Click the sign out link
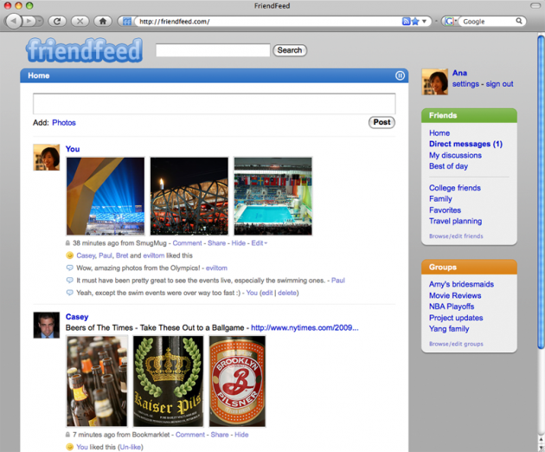The width and height of the screenshot is (545, 452). coord(499,84)
